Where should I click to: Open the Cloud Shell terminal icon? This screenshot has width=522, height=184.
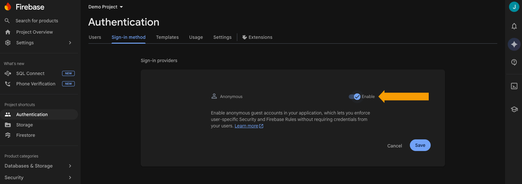pyautogui.click(x=514, y=86)
